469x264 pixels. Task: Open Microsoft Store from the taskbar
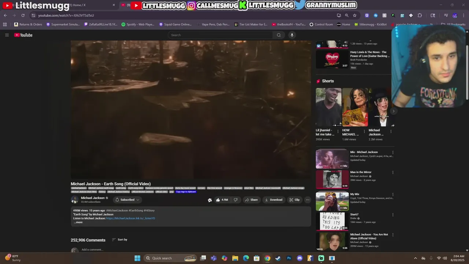click(x=256, y=258)
